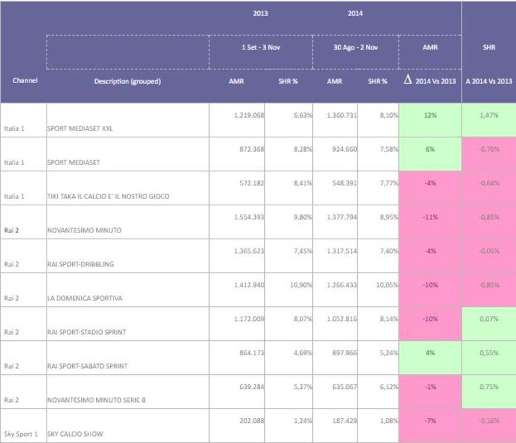Select the AMR value 1.365.623
Image resolution: width=516 pixels, height=443 pixels.
(249, 251)
